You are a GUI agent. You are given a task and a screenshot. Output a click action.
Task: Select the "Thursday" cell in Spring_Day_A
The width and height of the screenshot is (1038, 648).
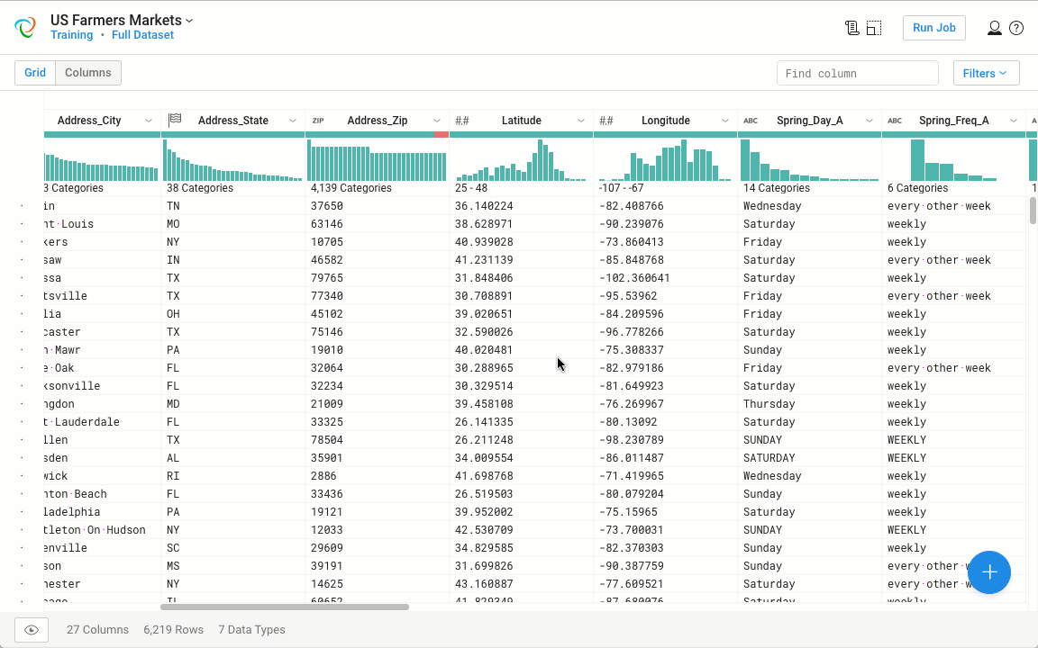(x=769, y=404)
